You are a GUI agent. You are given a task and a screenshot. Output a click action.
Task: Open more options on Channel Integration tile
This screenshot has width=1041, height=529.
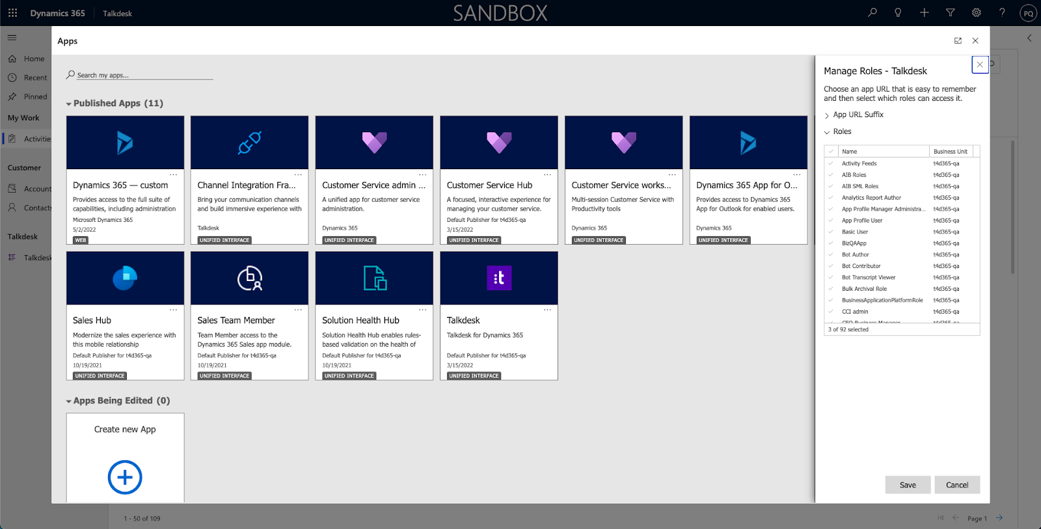click(x=298, y=174)
